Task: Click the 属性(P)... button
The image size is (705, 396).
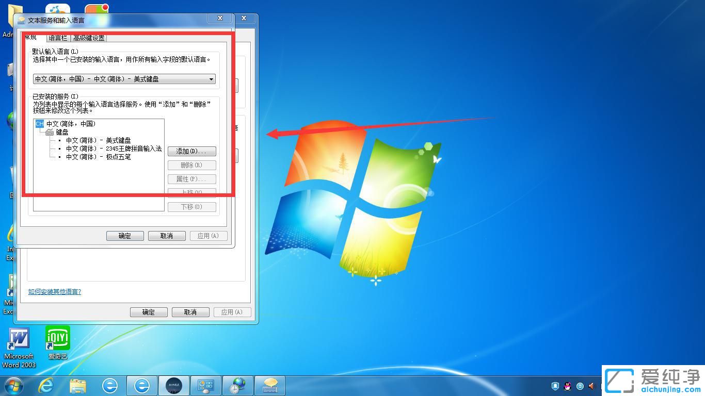Action: tap(191, 179)
